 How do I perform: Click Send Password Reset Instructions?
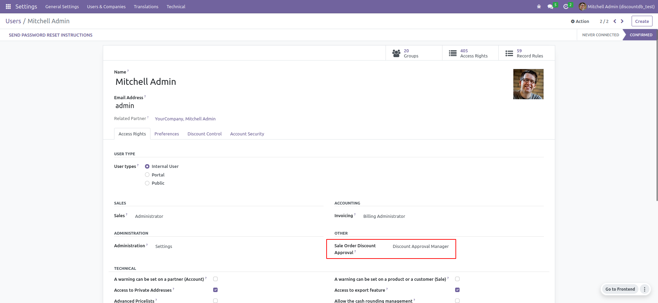(51, 35)
